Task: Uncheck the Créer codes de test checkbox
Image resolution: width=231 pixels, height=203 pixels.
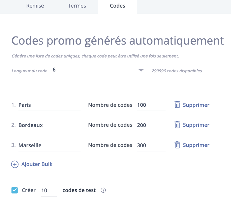Action: pos(15,190)
